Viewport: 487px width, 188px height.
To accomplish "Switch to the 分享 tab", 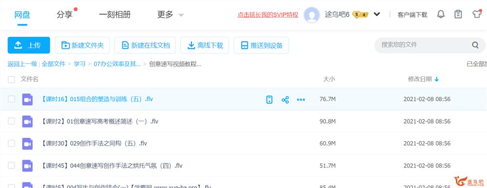I will point(64,15).
